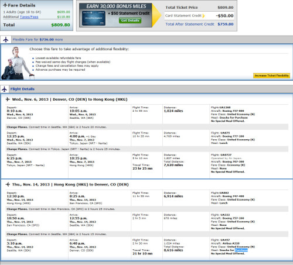Click the yellow arrow beside Card Statement Credit

point(203,16)
